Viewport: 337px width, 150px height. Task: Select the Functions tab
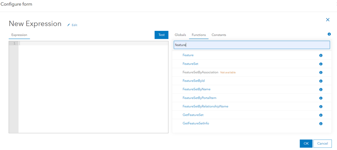point(199,35)
